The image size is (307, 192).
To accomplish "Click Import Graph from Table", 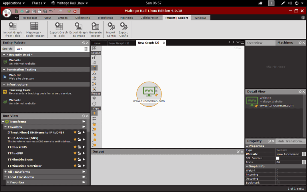I will [x=12, y=30].
